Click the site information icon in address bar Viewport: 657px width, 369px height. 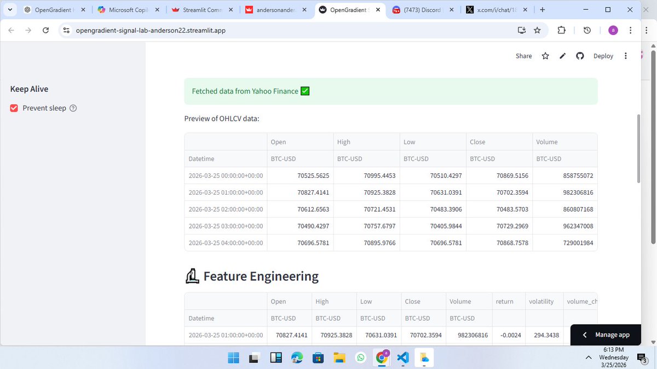coord(66,31)
